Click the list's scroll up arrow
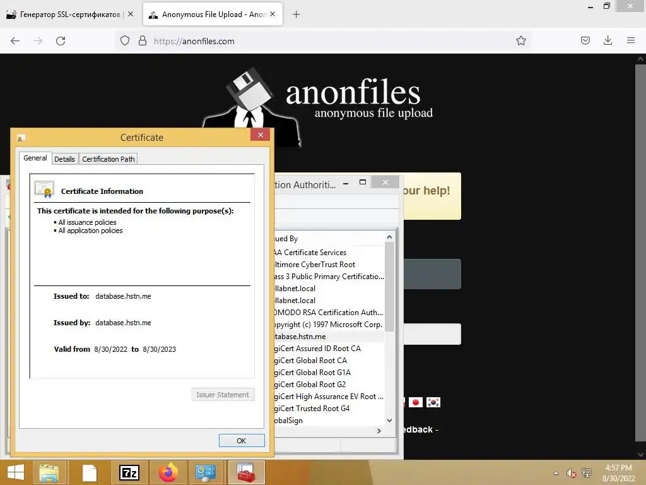The image size is (646, 485). click(x=389, y=237)
